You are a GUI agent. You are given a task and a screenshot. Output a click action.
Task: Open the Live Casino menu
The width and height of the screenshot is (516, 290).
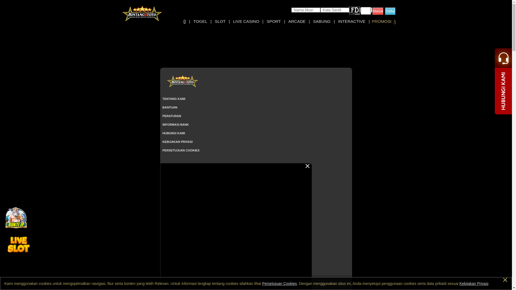[x=246, y=21]
